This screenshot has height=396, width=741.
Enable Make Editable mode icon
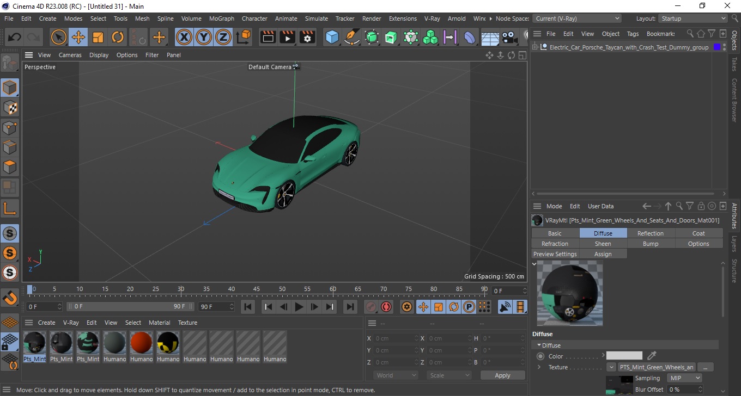10,63
